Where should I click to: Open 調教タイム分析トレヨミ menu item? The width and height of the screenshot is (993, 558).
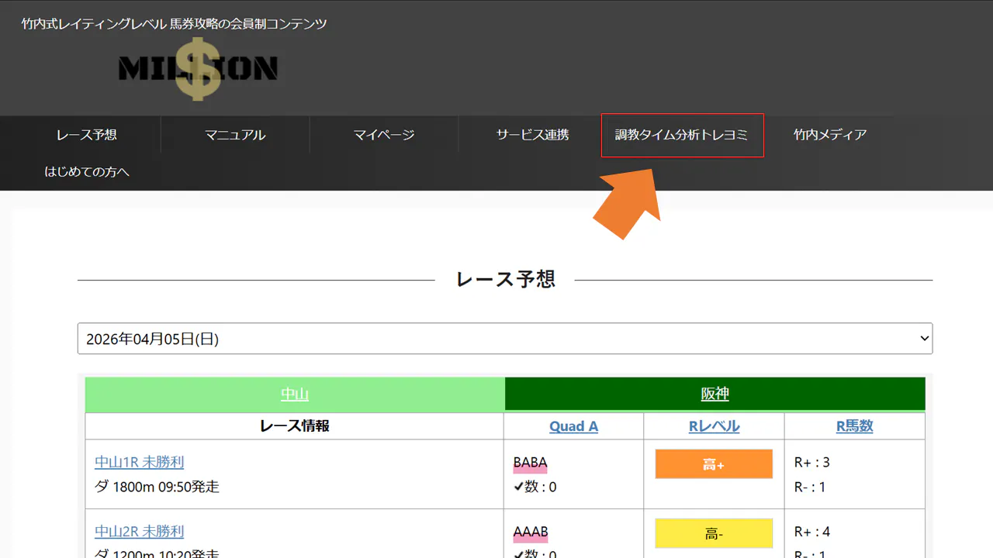pos(682,135)
